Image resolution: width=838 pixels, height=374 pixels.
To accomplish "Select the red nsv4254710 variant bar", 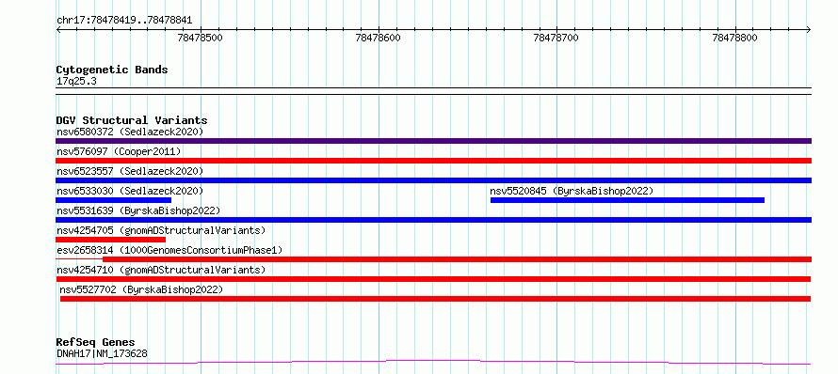I will pos(433,279).
